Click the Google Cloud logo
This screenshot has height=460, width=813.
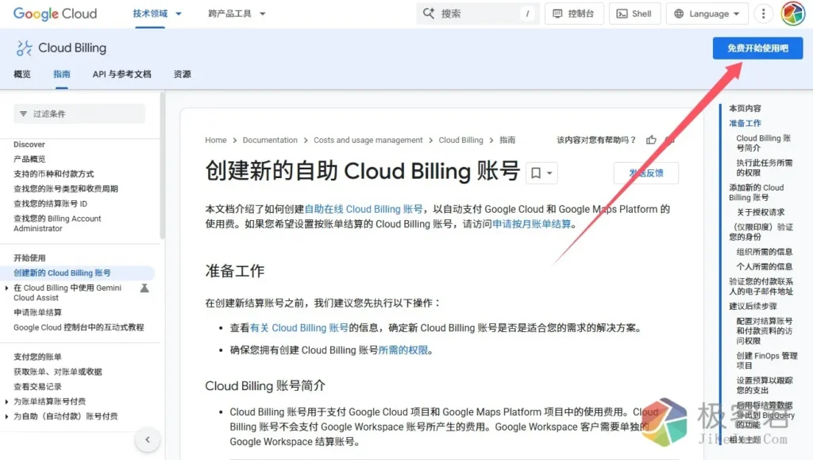[55, 14]
